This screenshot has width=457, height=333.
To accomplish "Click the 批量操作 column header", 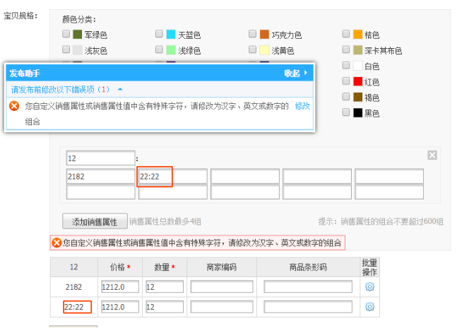I will click(369, 267).
